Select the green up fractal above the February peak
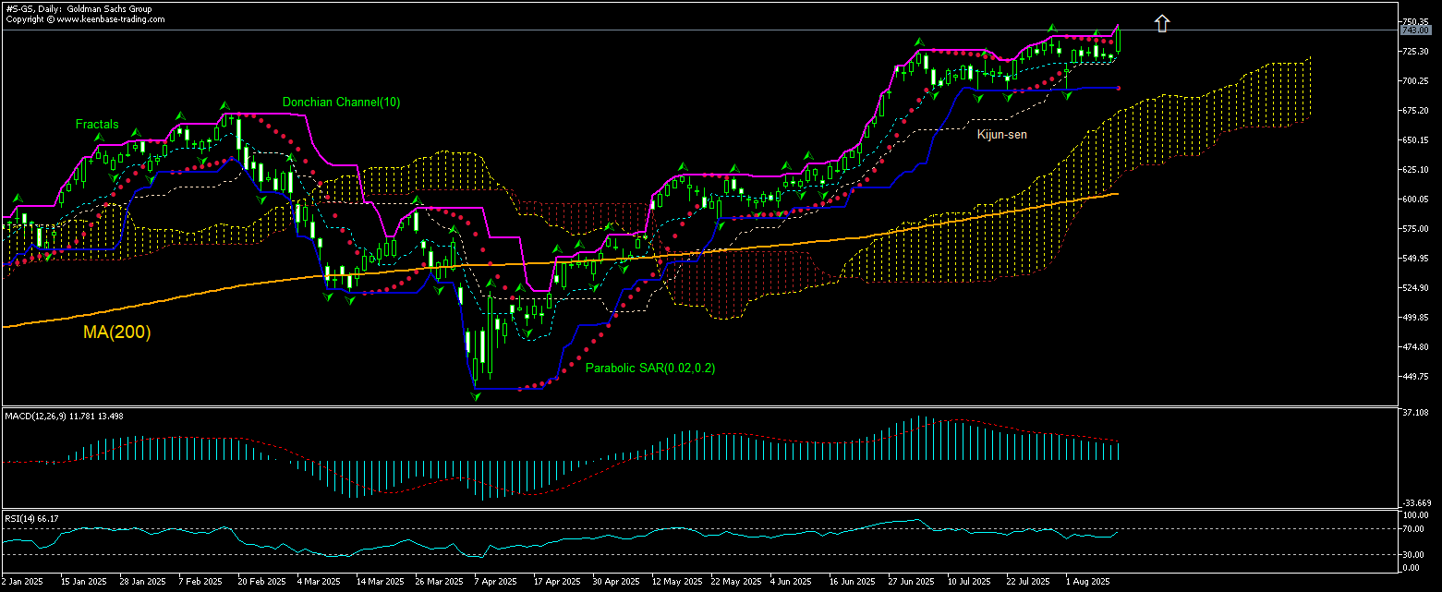Screen dimensions: 1442x592 [226, 105]
